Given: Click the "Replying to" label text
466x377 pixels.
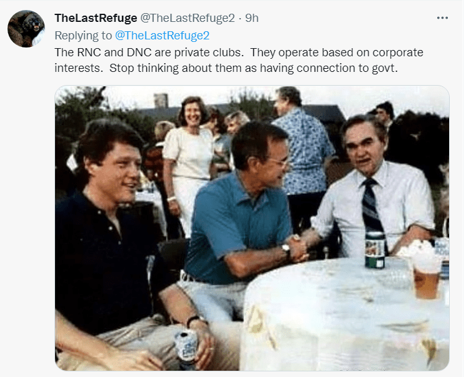Looking at the screenshot, I should 83,35.
